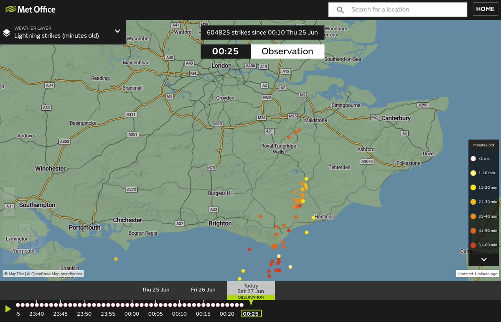
Task: Expand the minutes old legend chevron
Action: click(x=484, y=260)
